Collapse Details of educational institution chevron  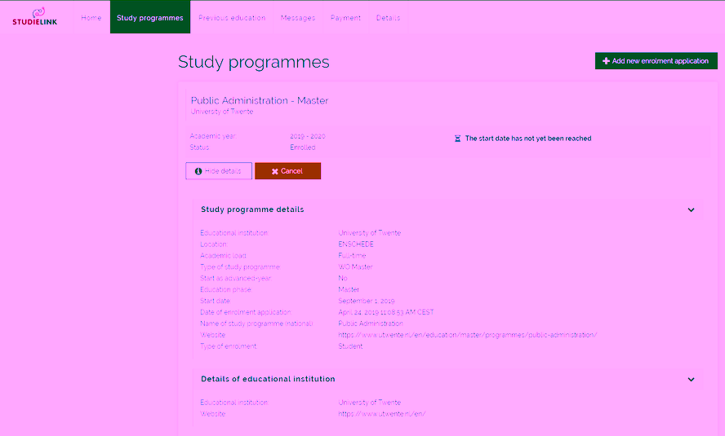[x=691, y=380]
